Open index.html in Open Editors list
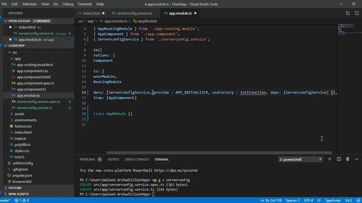362x203 pixels. tap(27, 27)
